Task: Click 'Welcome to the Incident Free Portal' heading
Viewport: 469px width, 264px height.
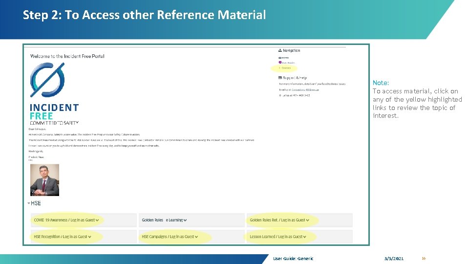Action: [x=67, y=56]
